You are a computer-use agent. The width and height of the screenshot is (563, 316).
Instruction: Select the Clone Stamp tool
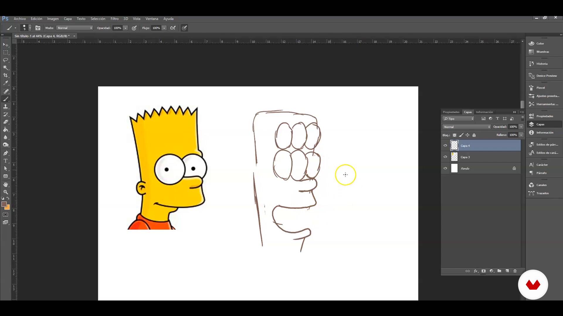(x=6, y=107)
